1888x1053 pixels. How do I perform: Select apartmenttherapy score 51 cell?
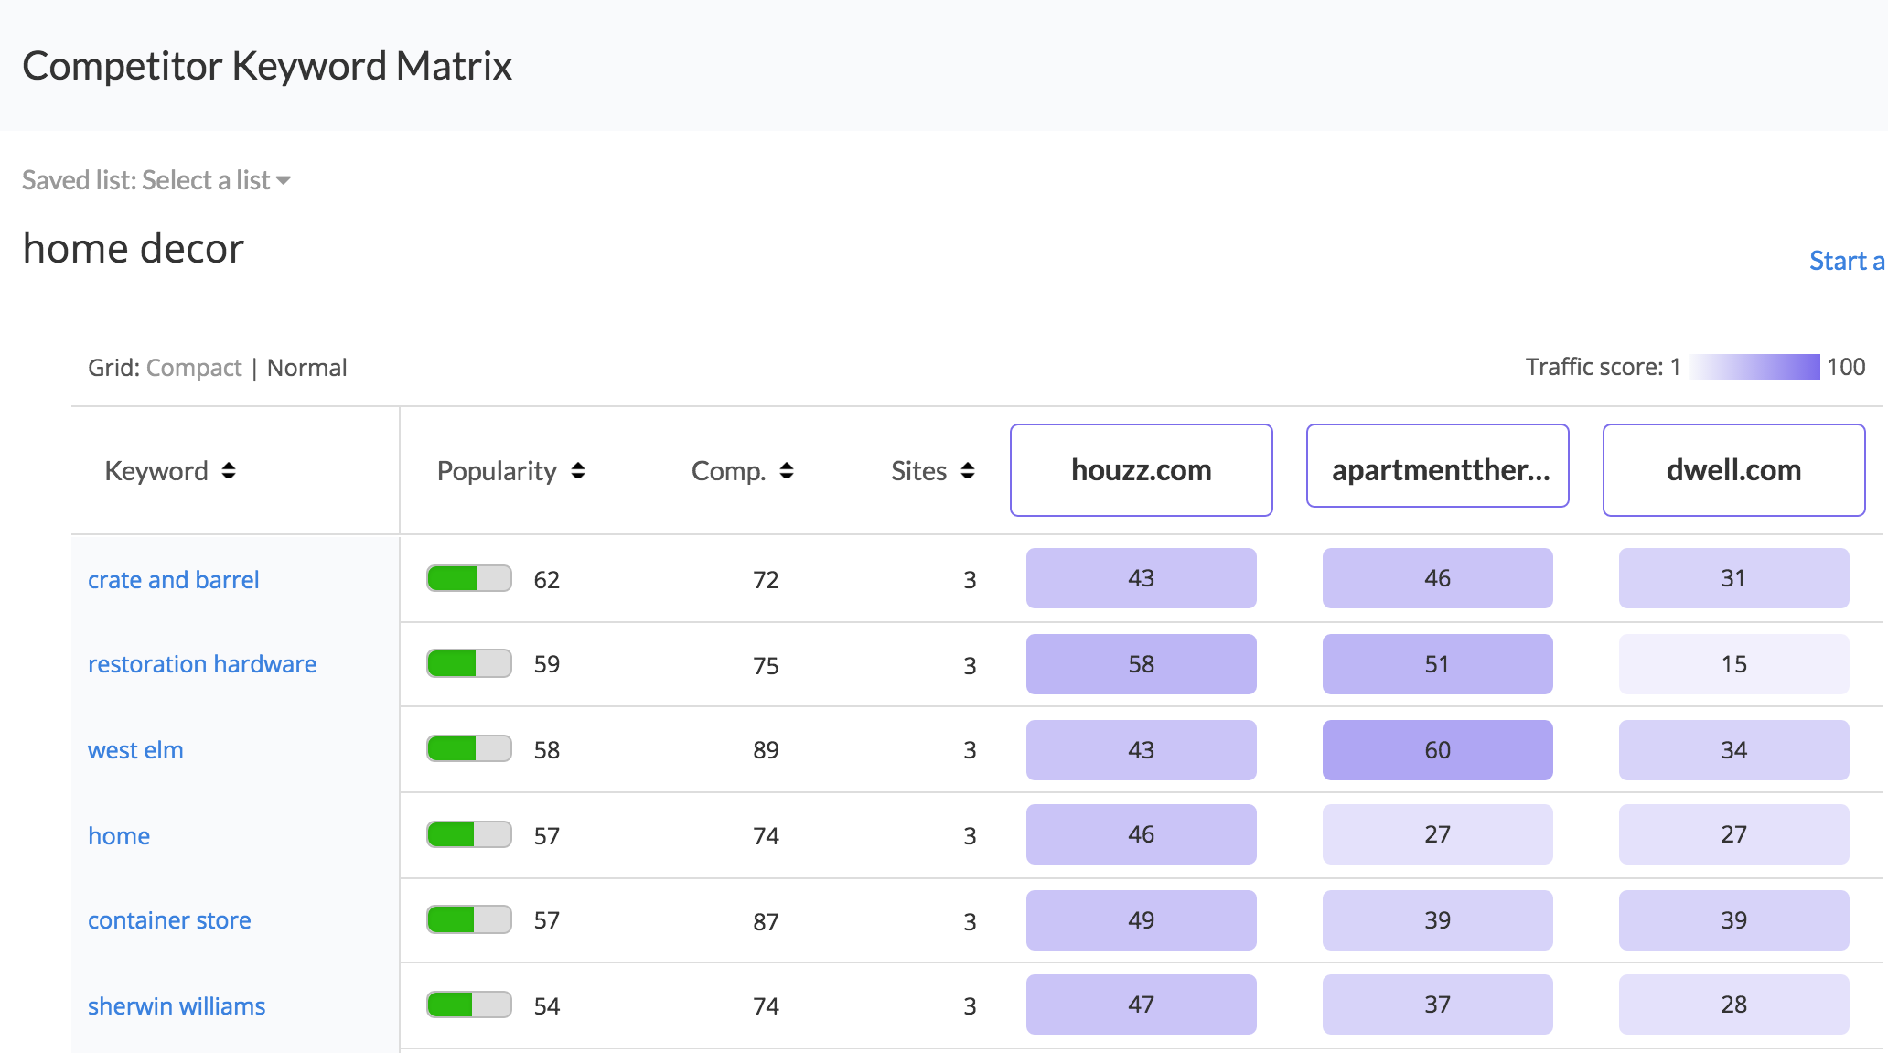1438,664
